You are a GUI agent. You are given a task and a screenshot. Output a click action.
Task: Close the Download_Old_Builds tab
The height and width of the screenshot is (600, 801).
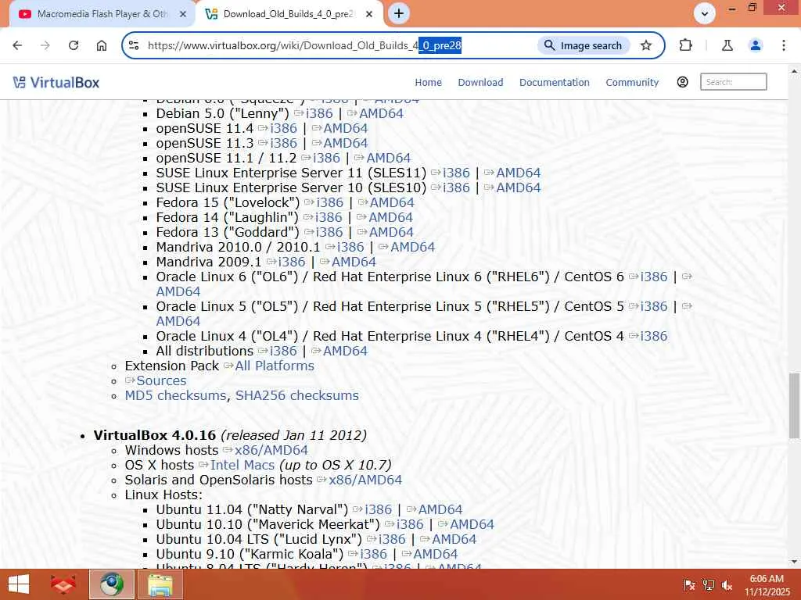[369, 14]
